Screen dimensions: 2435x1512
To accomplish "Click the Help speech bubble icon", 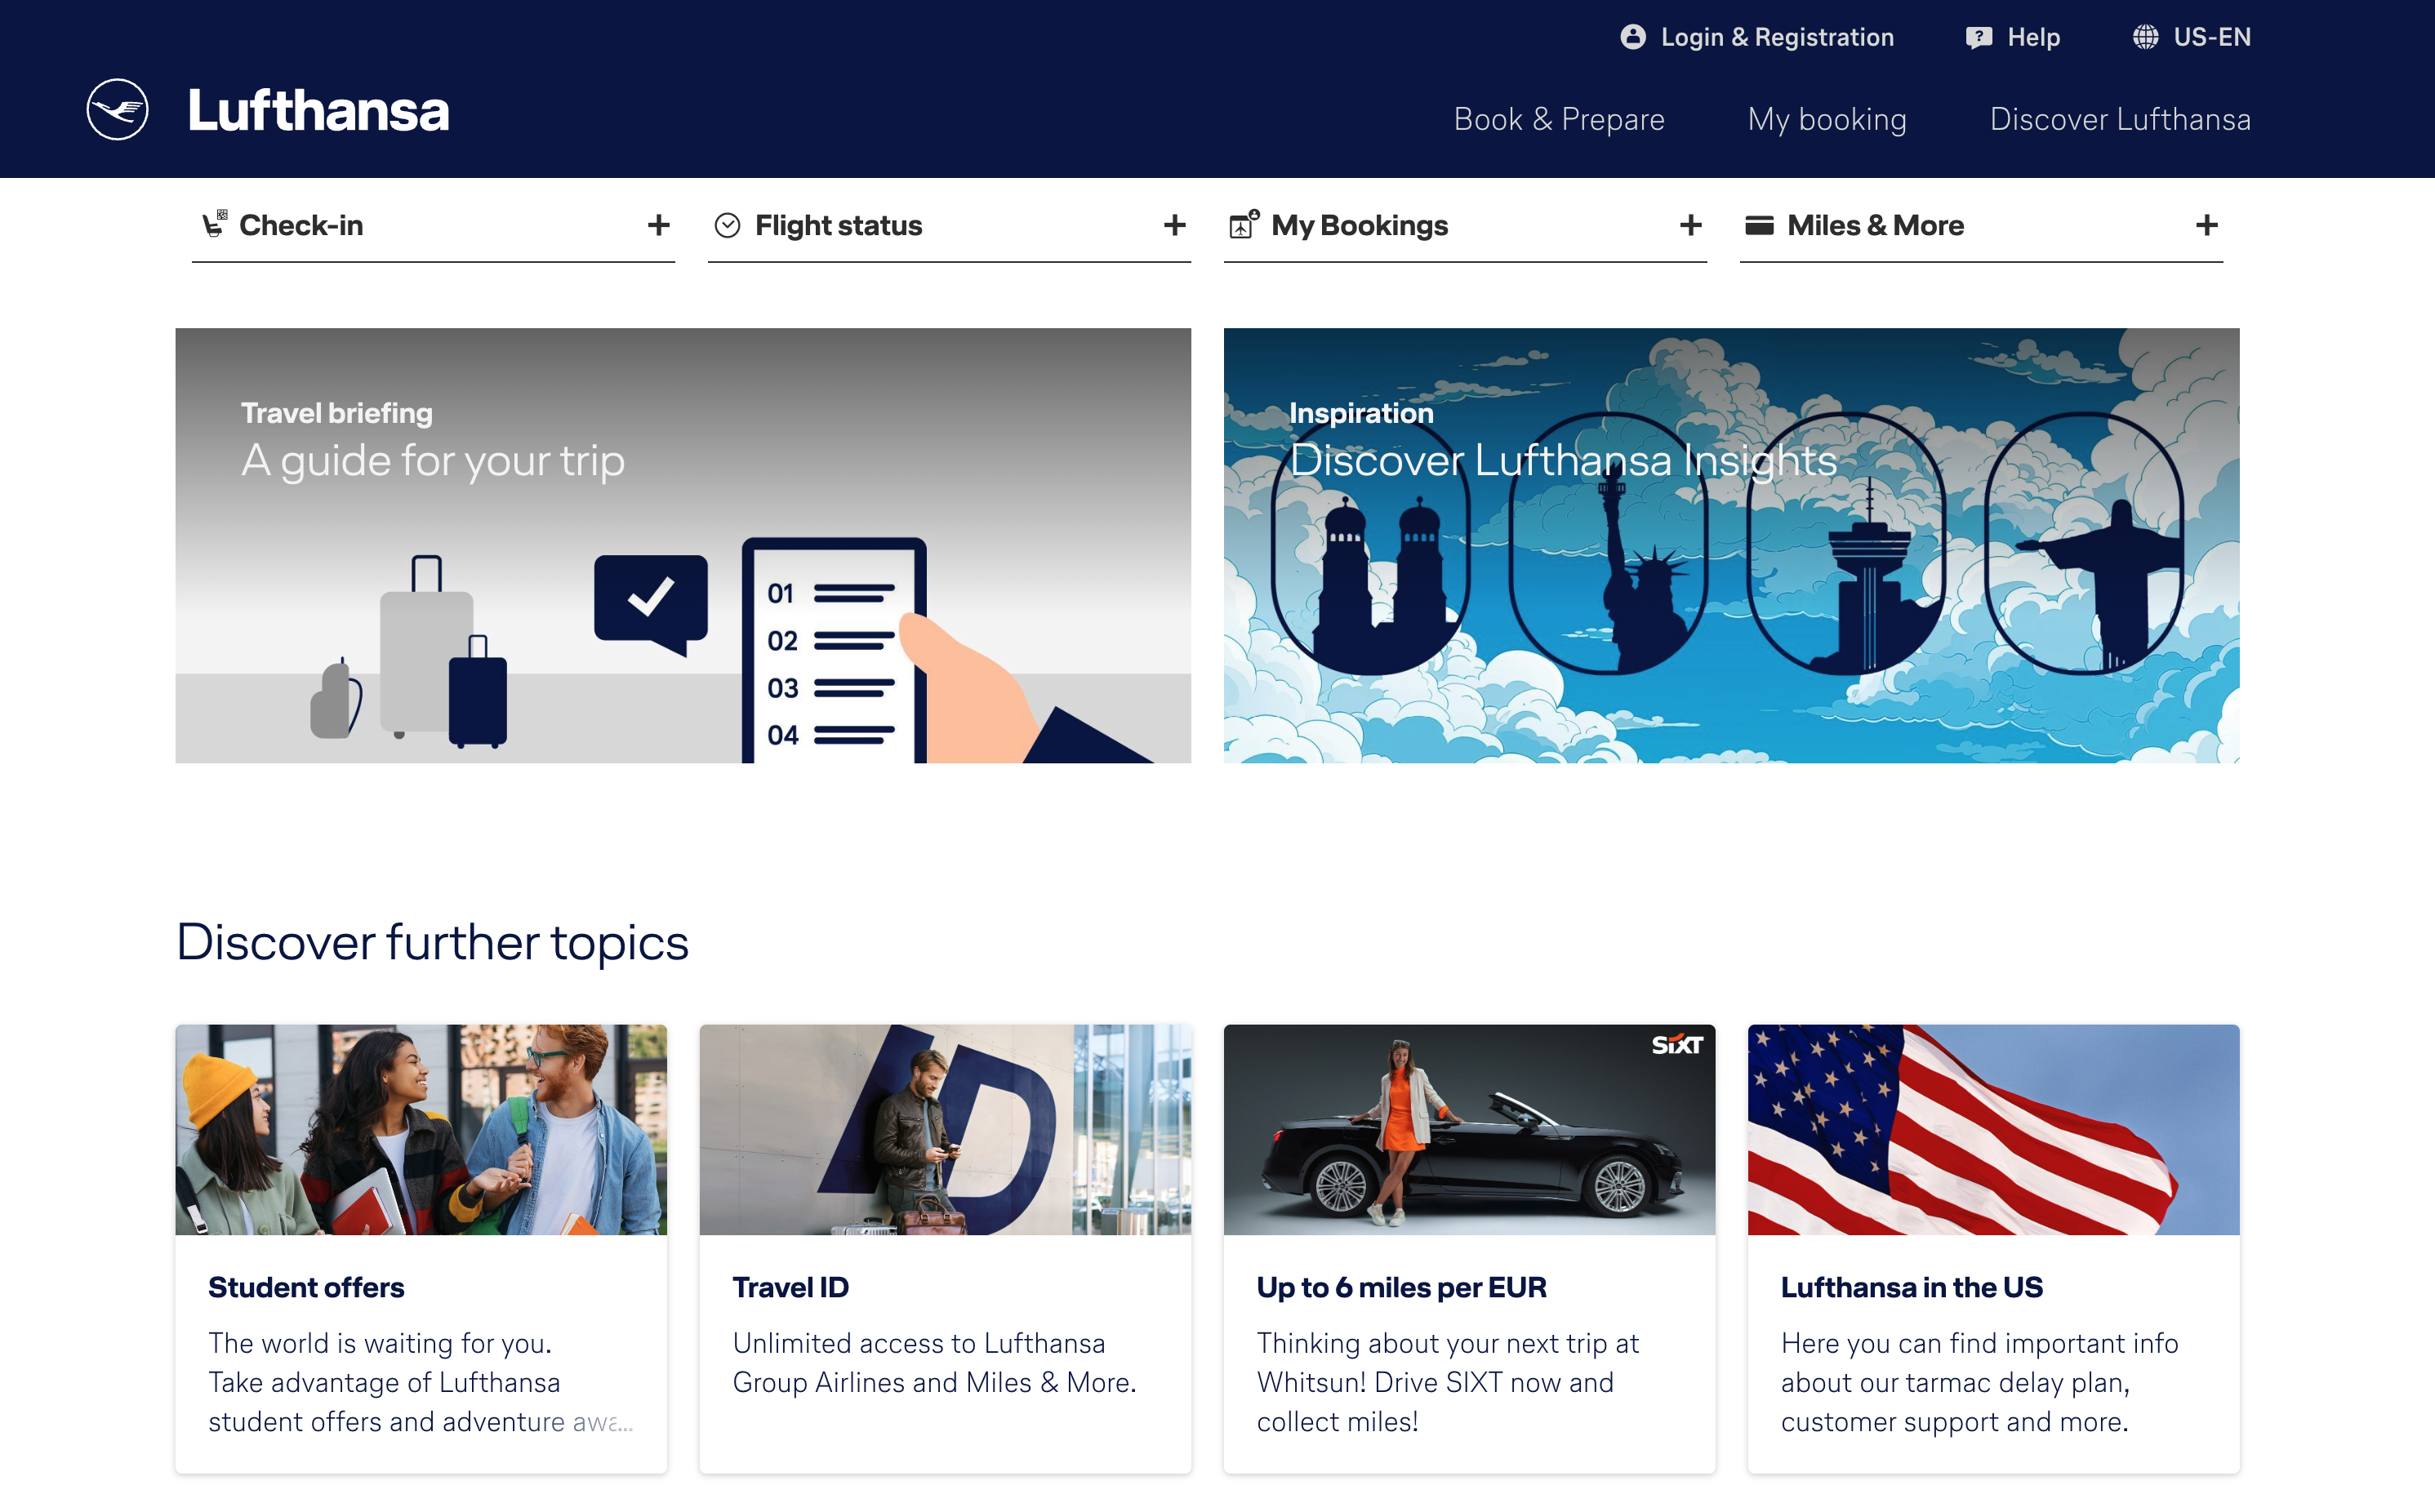I will pos(1978,38).
